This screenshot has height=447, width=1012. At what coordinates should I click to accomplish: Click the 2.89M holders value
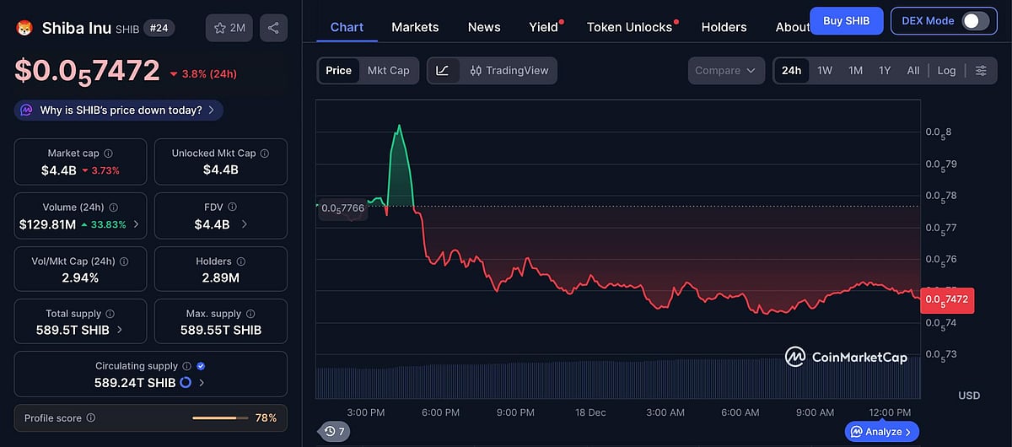221,277
